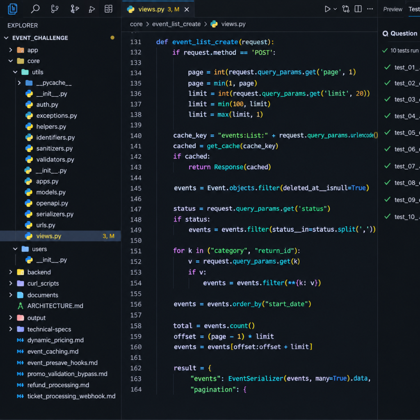Expand the documents folder
The image size is (420, 420).
coord(11,295)
